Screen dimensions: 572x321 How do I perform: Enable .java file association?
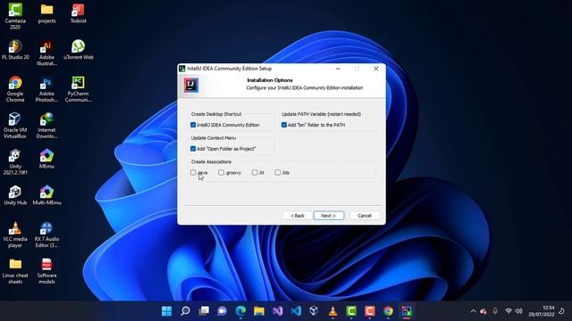point(193,172)
